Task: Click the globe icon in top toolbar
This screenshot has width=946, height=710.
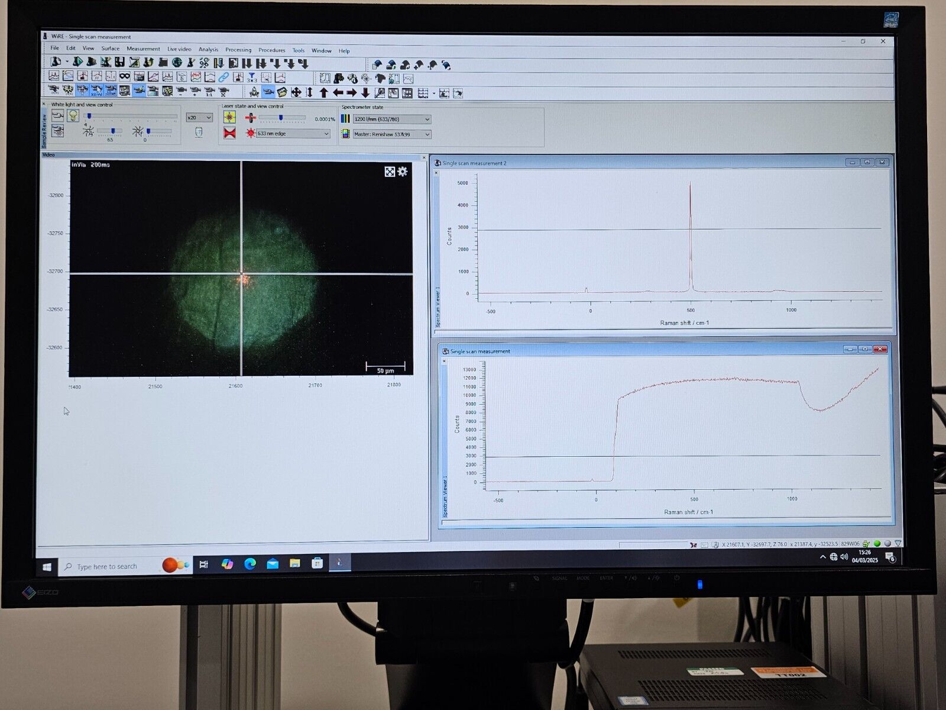Action: pos(177,62)
